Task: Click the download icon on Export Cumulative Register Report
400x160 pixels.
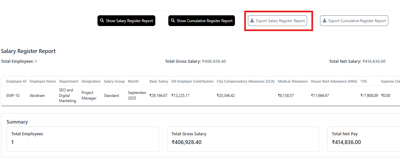Action: [324, 21]
